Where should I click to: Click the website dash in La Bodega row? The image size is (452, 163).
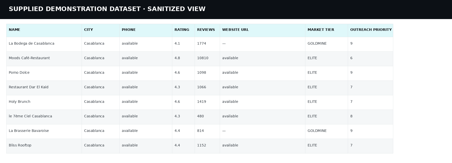(x=224, y=44)
